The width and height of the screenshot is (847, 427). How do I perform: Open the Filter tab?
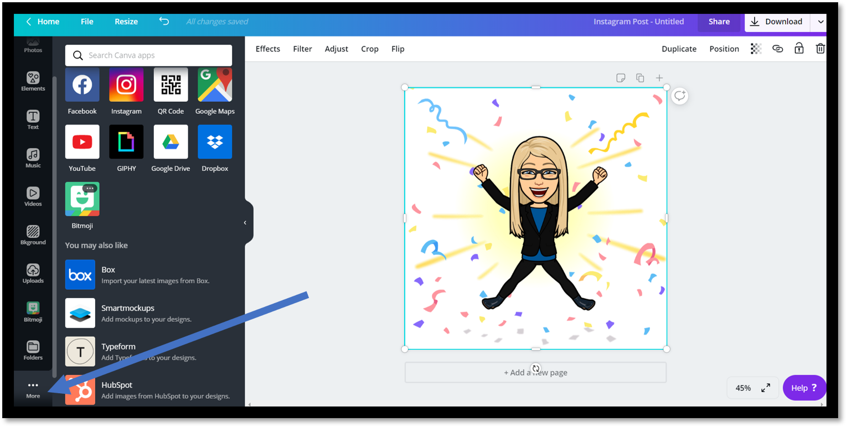tap(302, 49)
